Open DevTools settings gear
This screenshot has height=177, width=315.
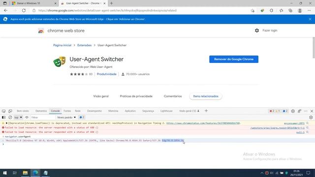(293, 111)
